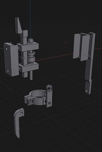Click the lower hole of left mounting block

pos(8,71)
